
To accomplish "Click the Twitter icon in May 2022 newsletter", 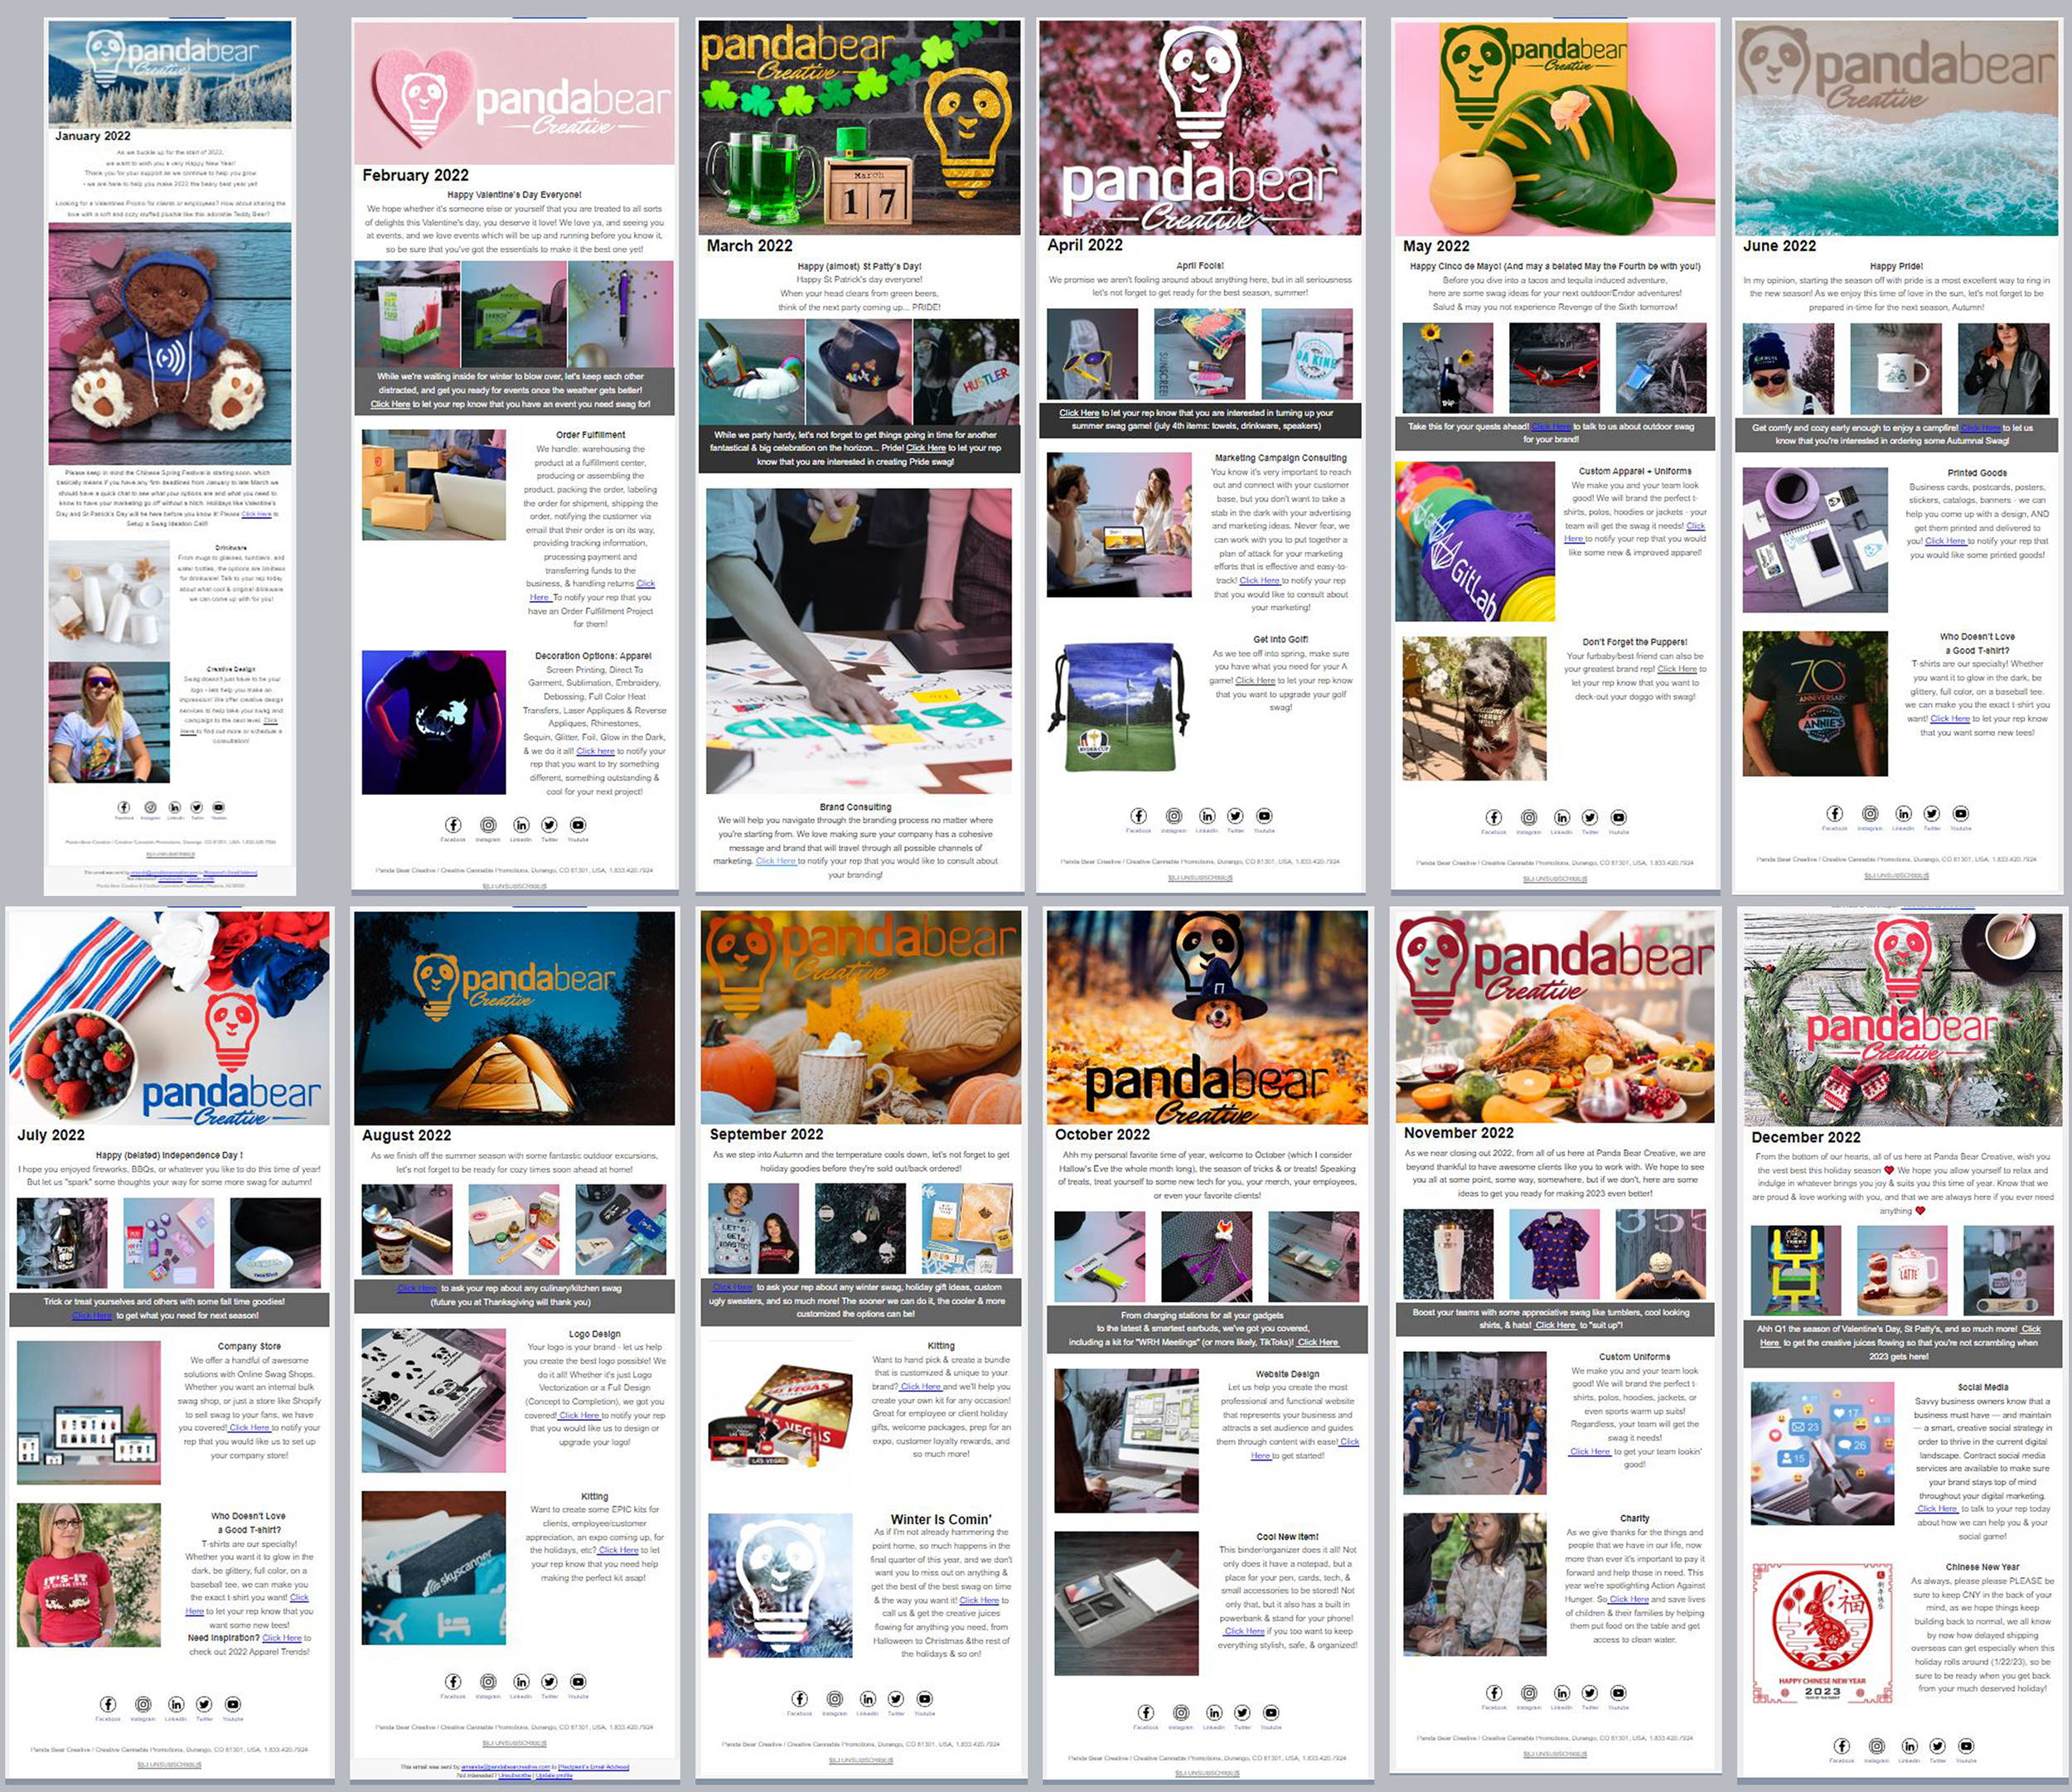I will tap(1590, 817).
